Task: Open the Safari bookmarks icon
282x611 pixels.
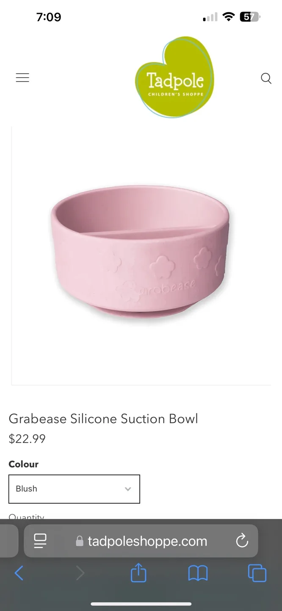Action: [x=198, y=573]
